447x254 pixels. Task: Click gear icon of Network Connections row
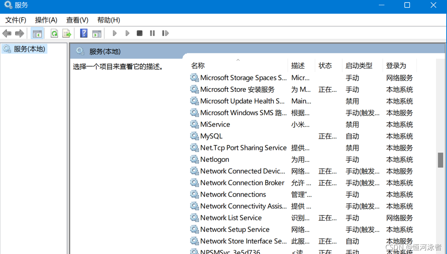194,194
